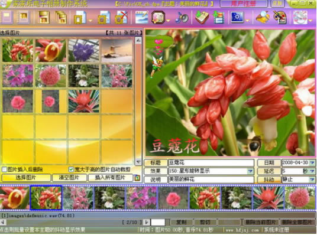Uncheck 宽大于高的图片自动裁剪 checkbox
The height and width of the screenshot is (235, 317).
point(71,169)
